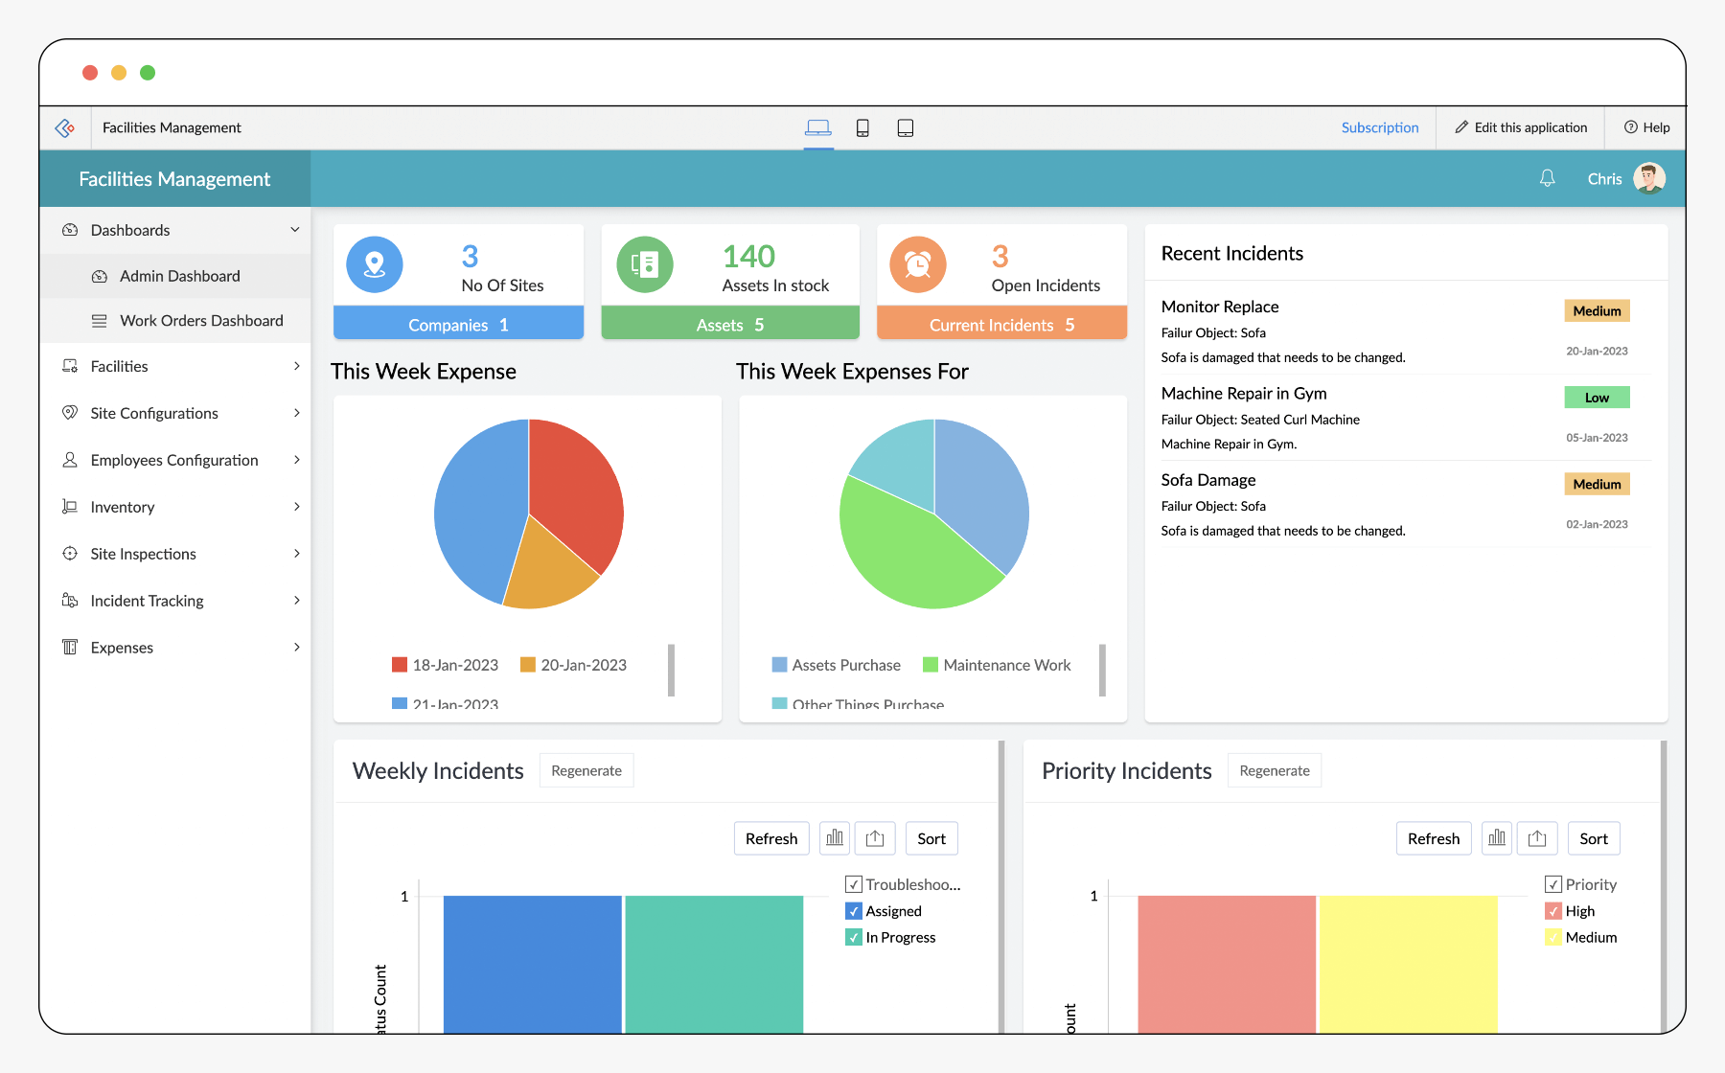This screenshot has width=1725, height=1073.
Task: Click the chart type icon in Weekly Incidents
Action: 834,837
